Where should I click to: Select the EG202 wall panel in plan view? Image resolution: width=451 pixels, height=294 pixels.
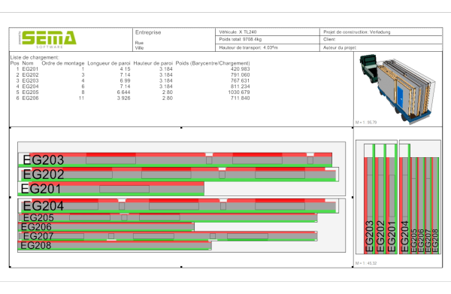click(179, 174)
